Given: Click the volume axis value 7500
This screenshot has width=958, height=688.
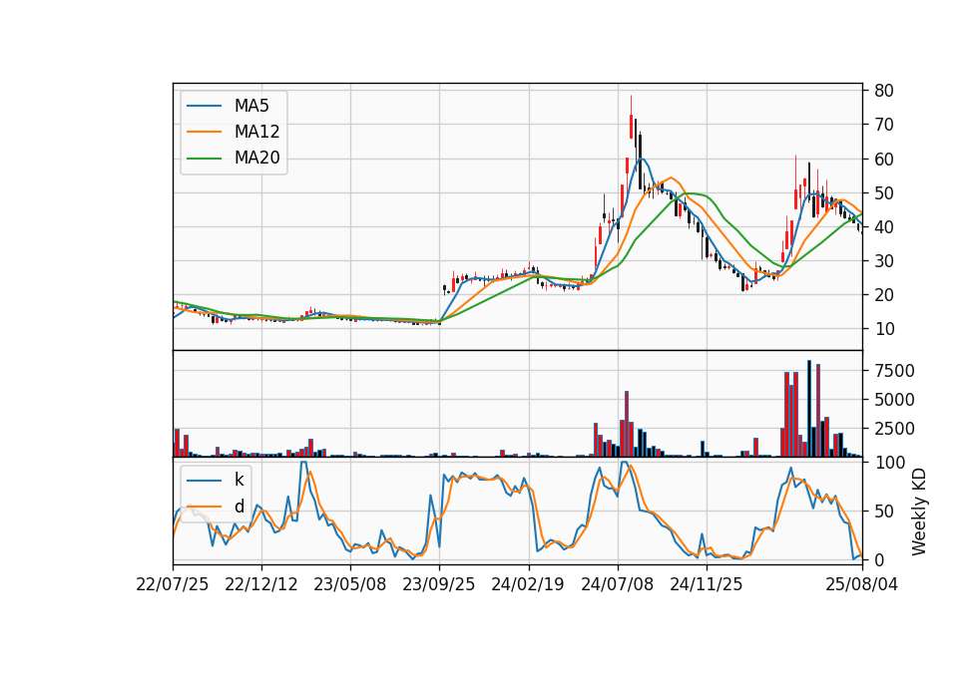Looking at the screenshot, I should pyautogui.click(x=894, y=371).
